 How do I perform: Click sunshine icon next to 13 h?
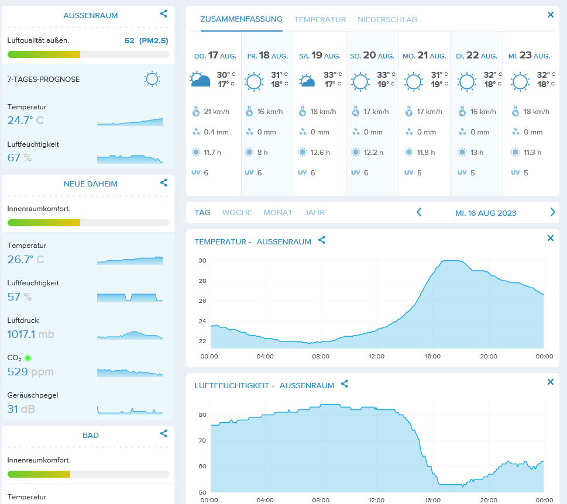[x=462, y=152]
